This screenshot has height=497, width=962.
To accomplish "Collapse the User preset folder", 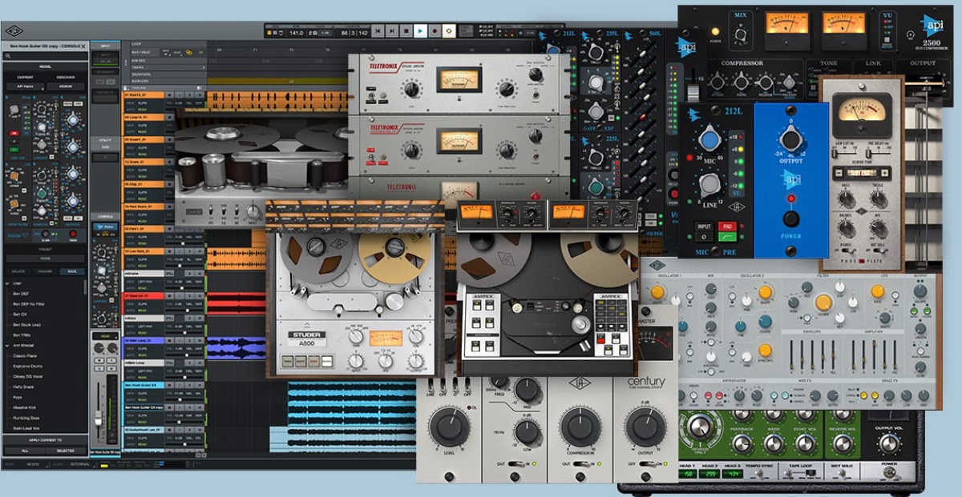I will click(x=7, y=283).
